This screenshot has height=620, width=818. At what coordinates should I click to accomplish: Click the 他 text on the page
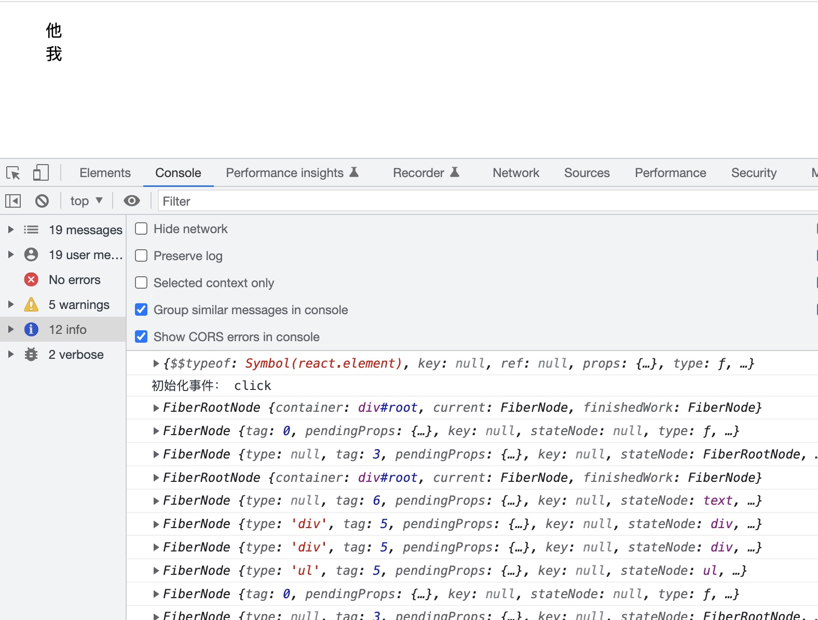[x=54, y=31]
